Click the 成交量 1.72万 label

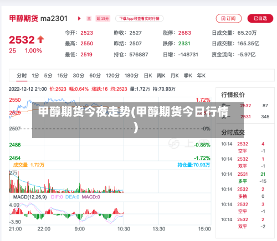coord(29,165)
